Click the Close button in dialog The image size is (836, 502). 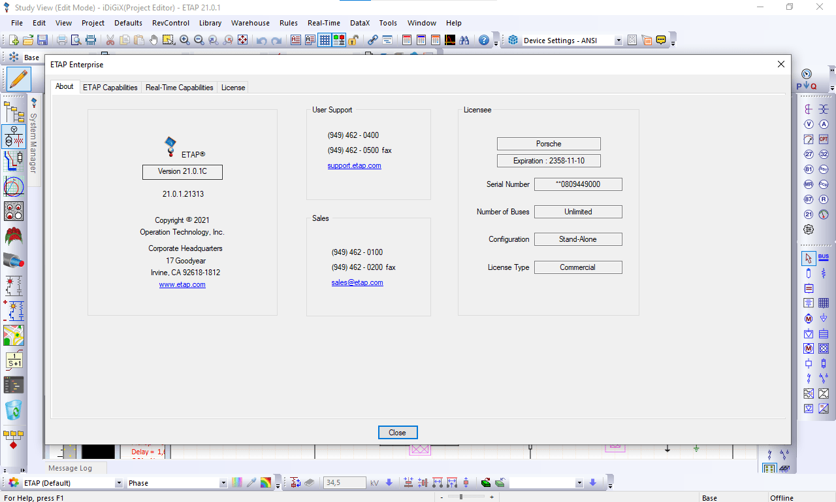[398, 433]
